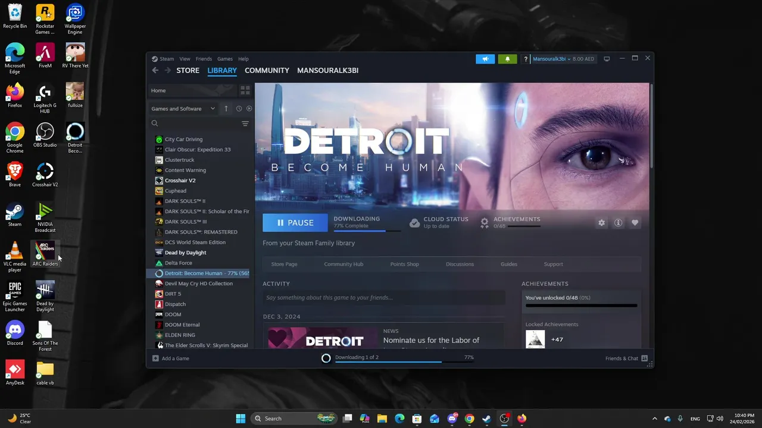Open the Steam menu
The height and width of the screenshot is (428, 762).
[167, 59]
